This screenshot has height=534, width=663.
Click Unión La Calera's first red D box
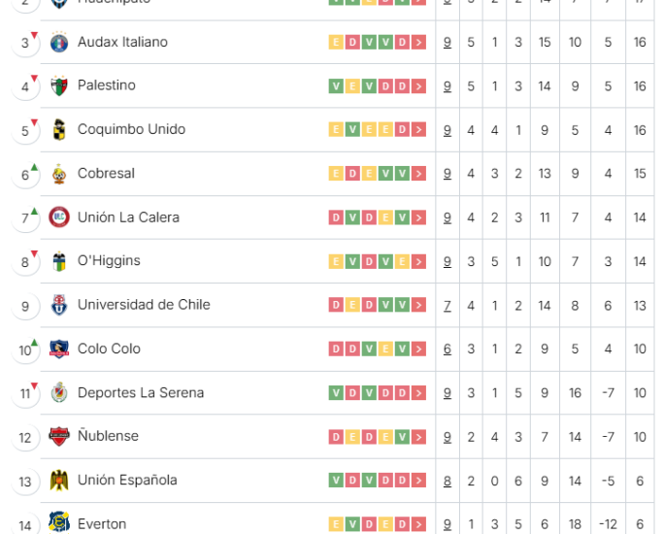click(x=336, y=217)
